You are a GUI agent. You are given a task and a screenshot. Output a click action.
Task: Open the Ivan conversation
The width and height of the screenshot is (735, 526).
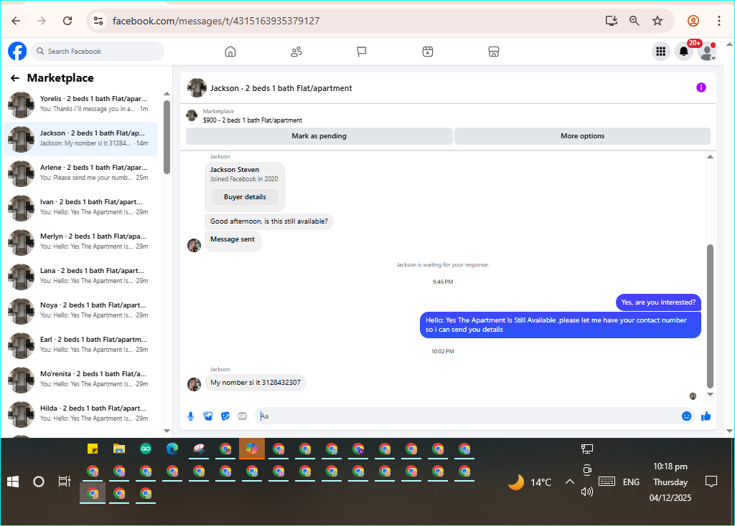coord(80,207)
